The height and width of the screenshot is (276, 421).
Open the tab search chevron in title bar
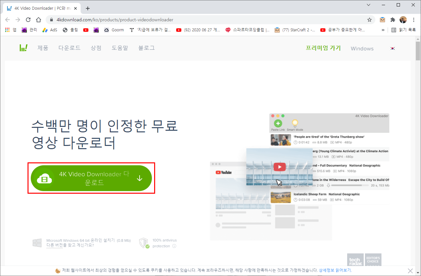point(369,5)
